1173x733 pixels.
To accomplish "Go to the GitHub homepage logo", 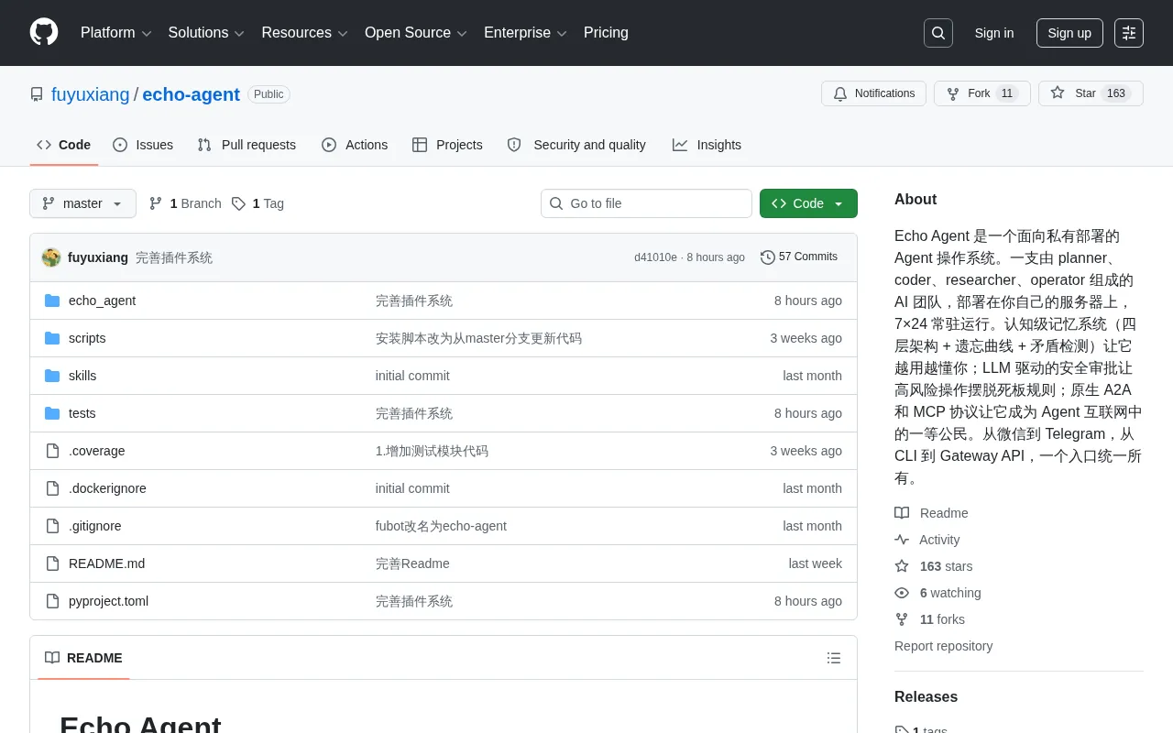I will [44, 32].
